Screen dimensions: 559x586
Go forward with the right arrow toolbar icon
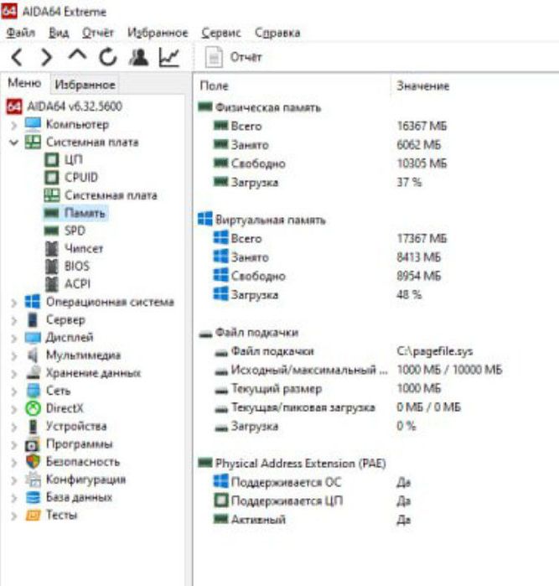coord(46,58)
